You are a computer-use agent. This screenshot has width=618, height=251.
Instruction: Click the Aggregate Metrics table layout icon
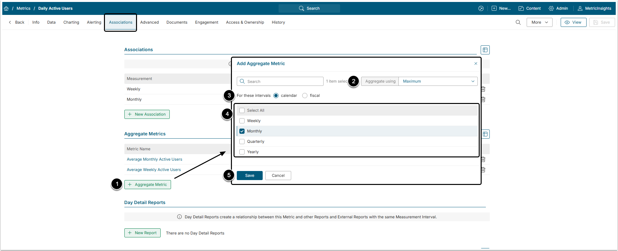pos(485,134)
